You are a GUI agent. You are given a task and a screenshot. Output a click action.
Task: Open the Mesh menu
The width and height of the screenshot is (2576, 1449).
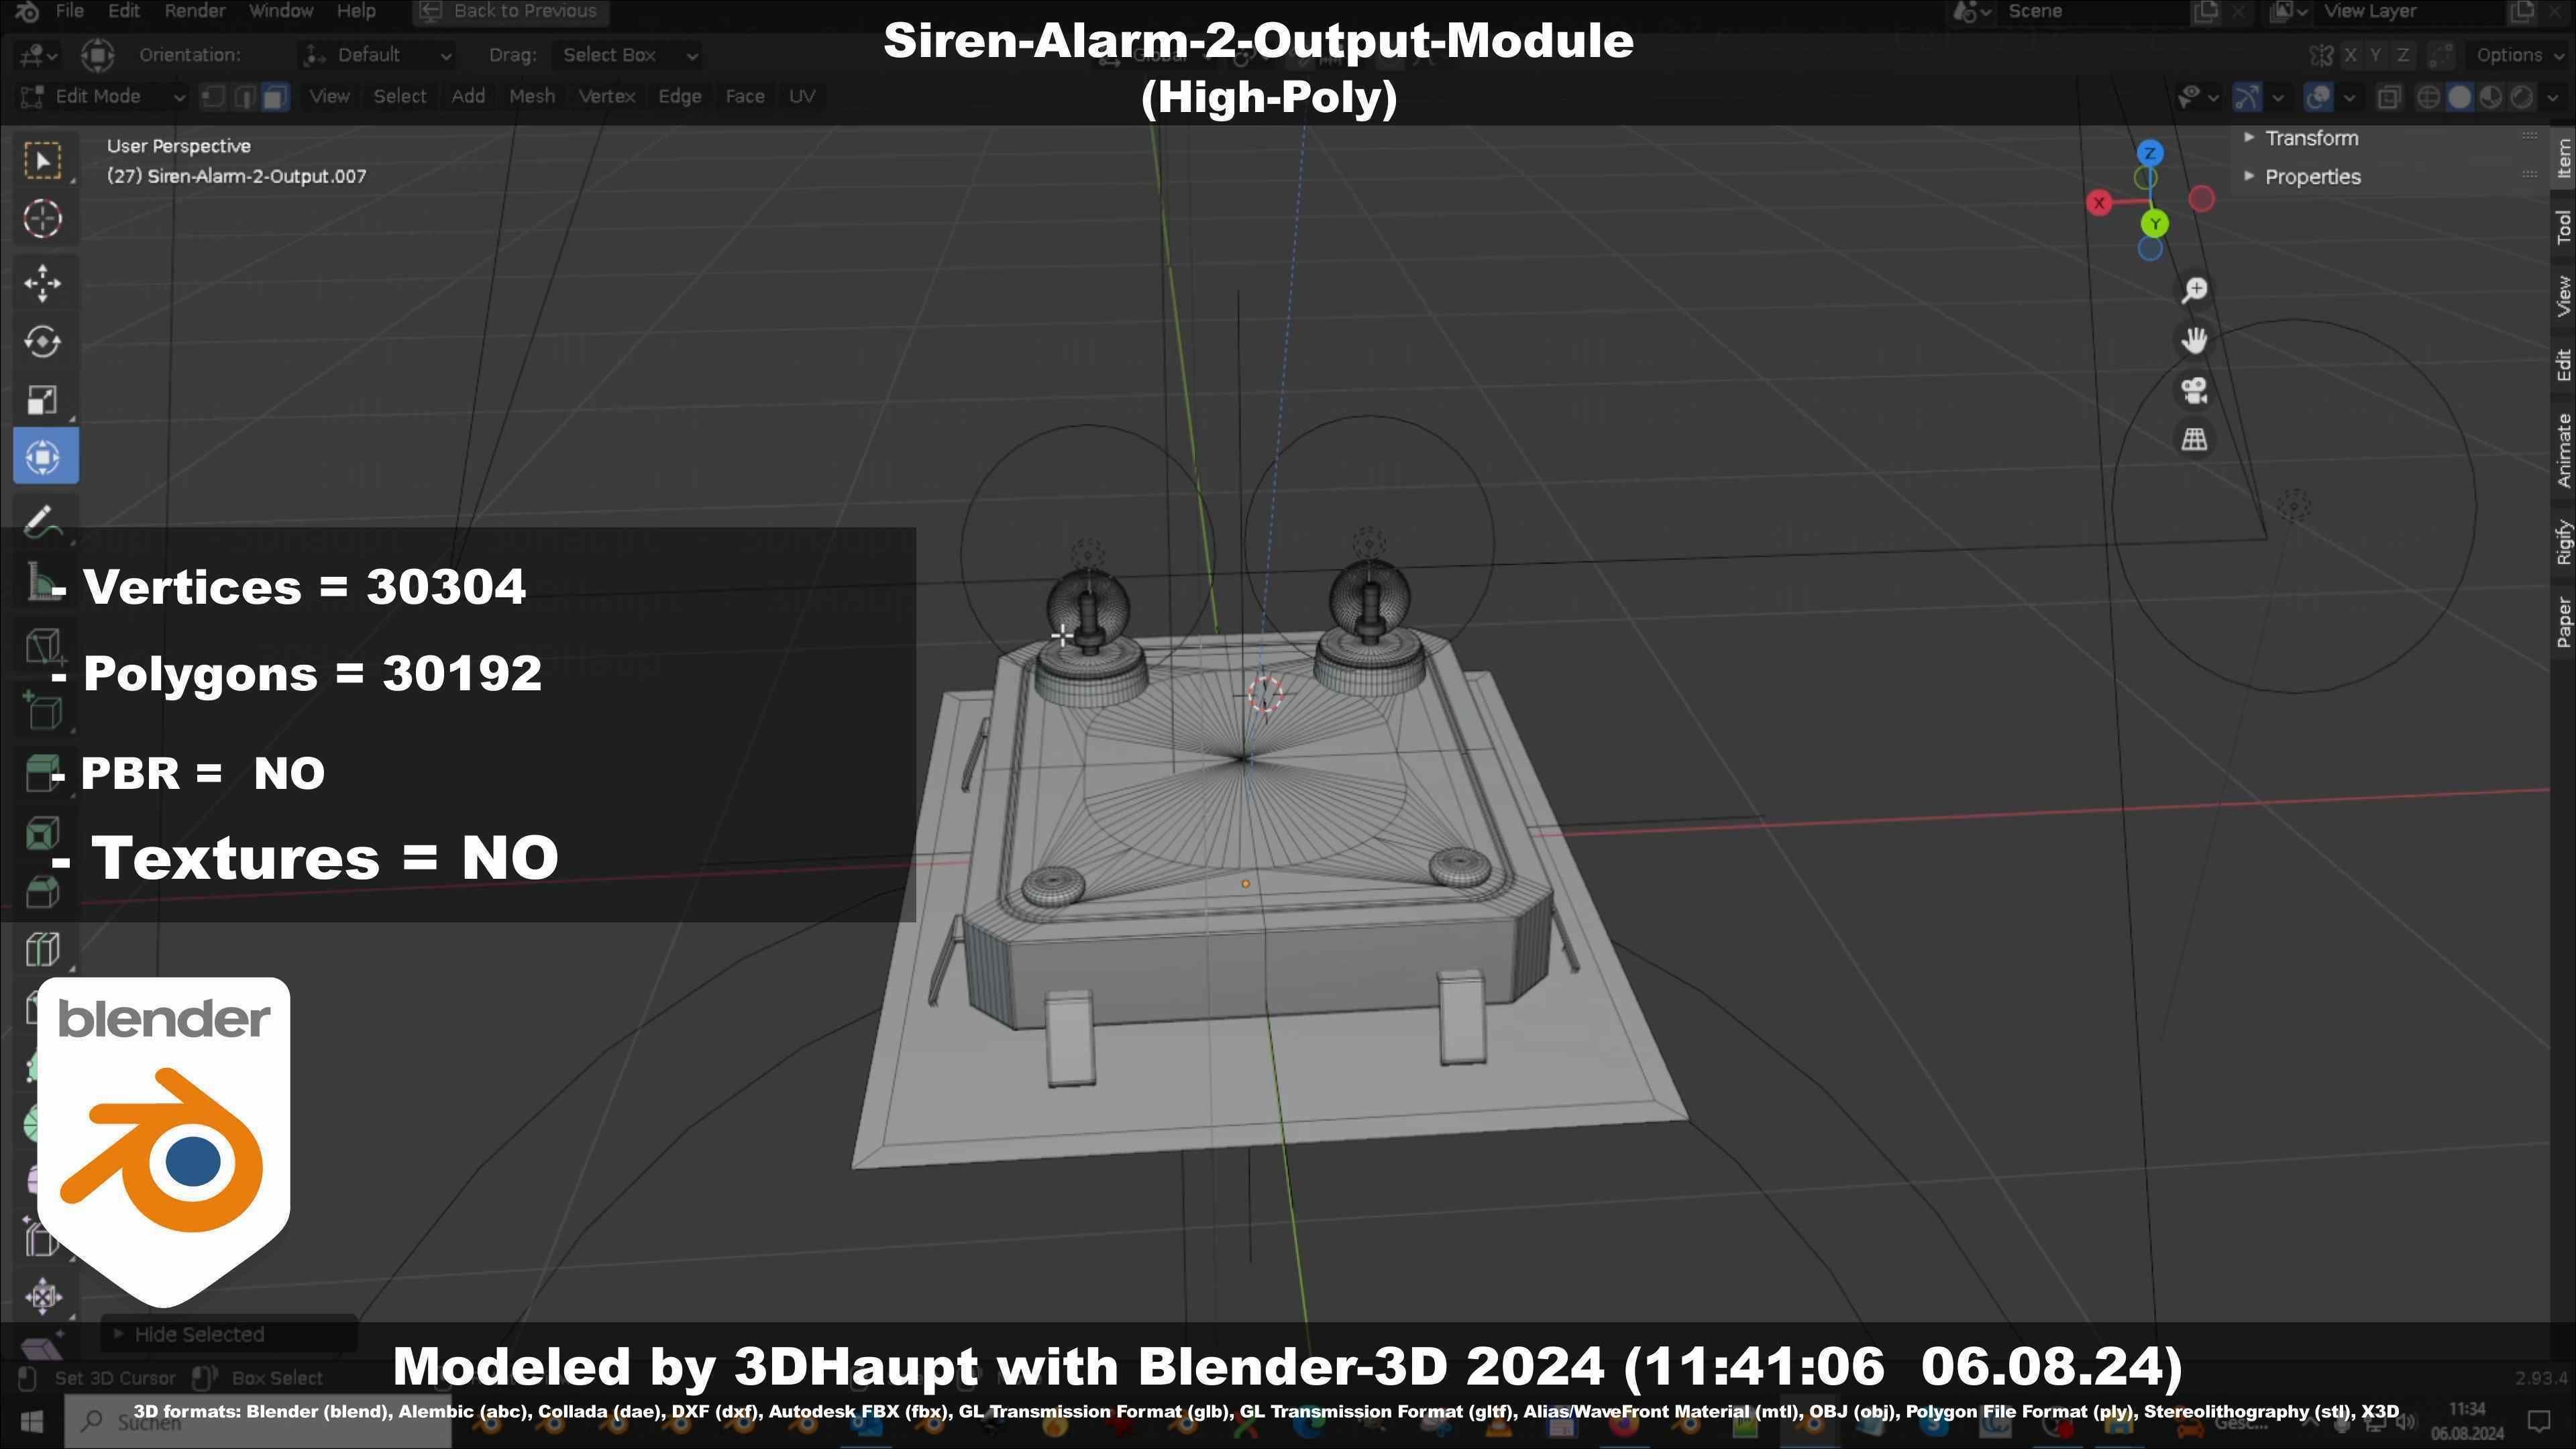[x=532, y=97]
